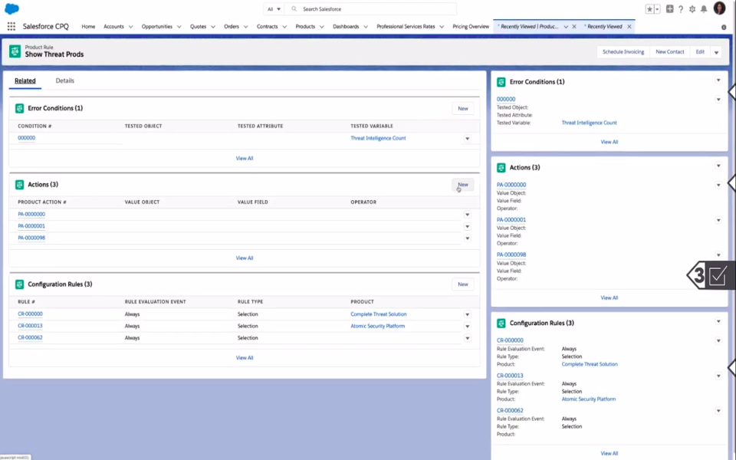Open Threat Intelligence Count link in table
The image size is (736, 460).
378,139
